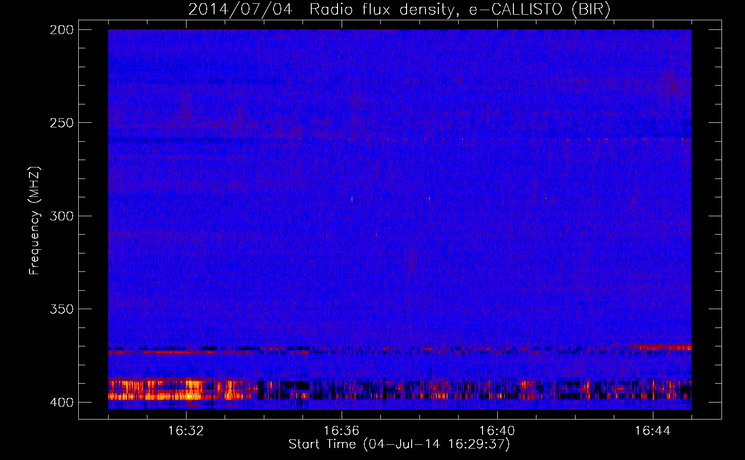The image size is (745, 460).
Task: Click the 300 frequency tick label
Action: pos(62,216)
